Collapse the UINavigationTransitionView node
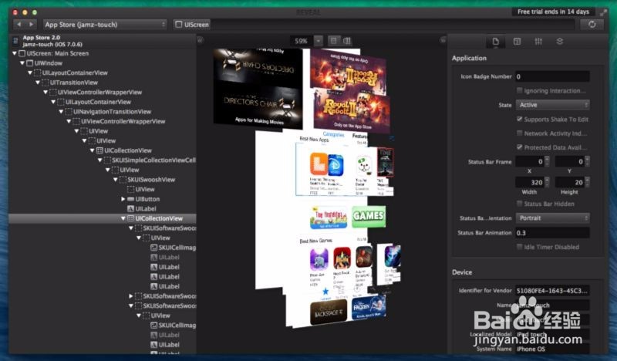 coord(61,111)
